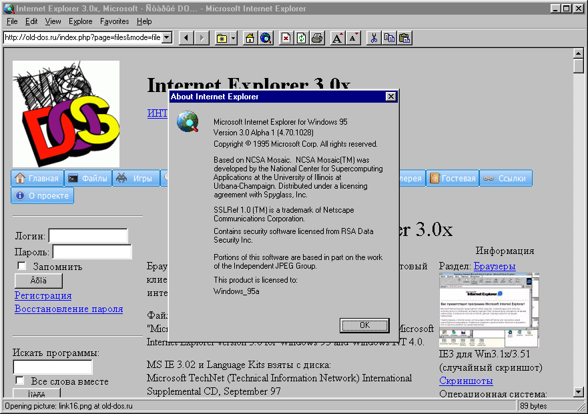Follow the Скриншоты link
Screen dimensions: 588x414
point(466,381)
